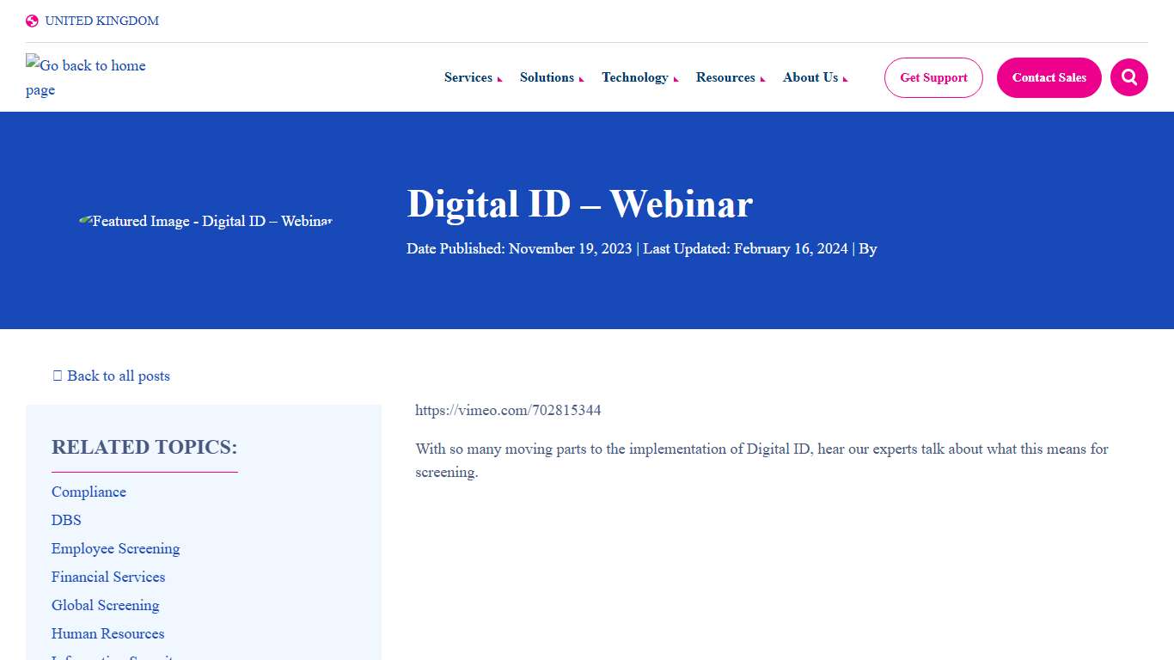This screenshot has width=1174, height=660.
Task: Open the Vimeo video link
Action: click(508, 410)
